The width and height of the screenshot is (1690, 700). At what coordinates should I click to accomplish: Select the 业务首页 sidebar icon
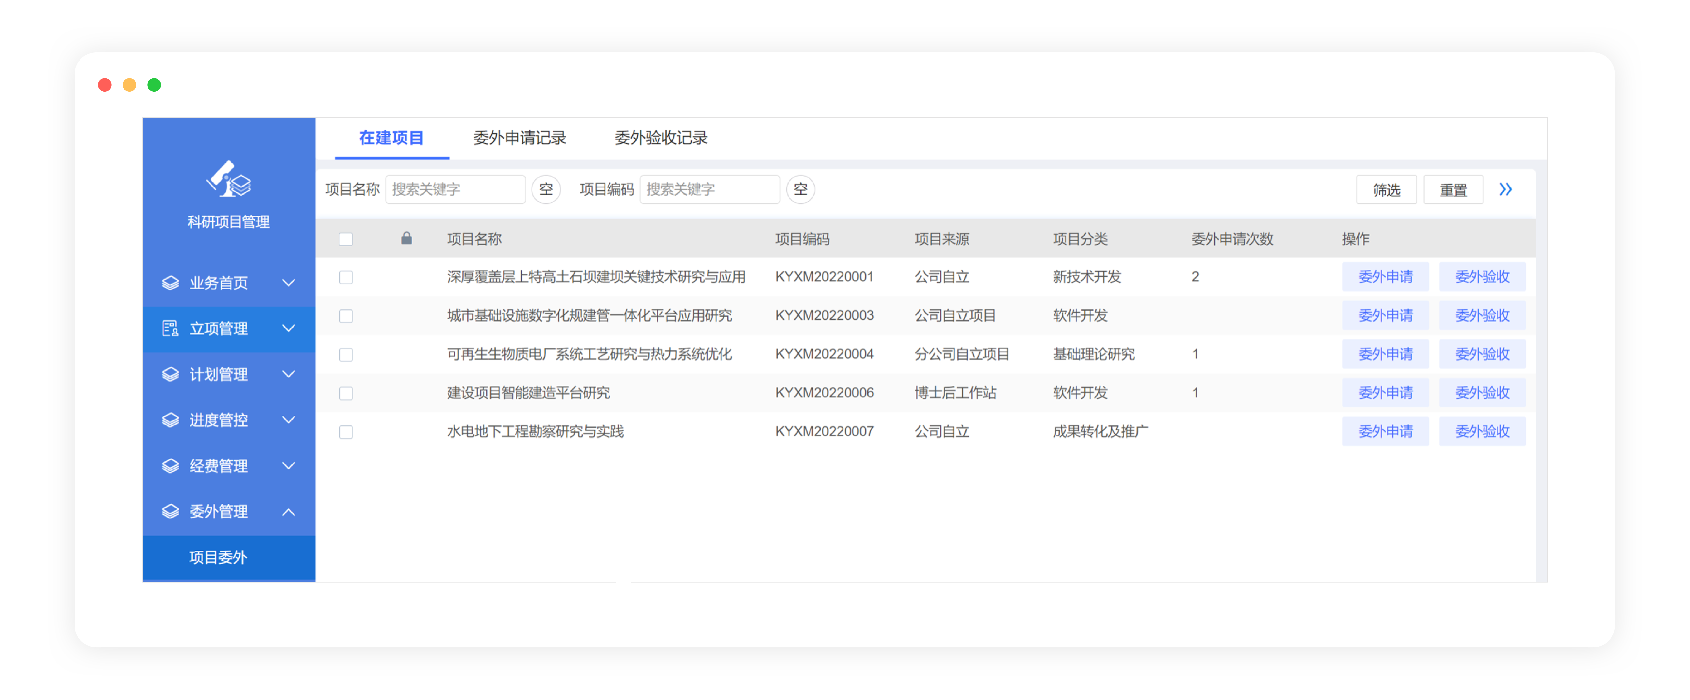pyautogui.click(x=171, y=283)
